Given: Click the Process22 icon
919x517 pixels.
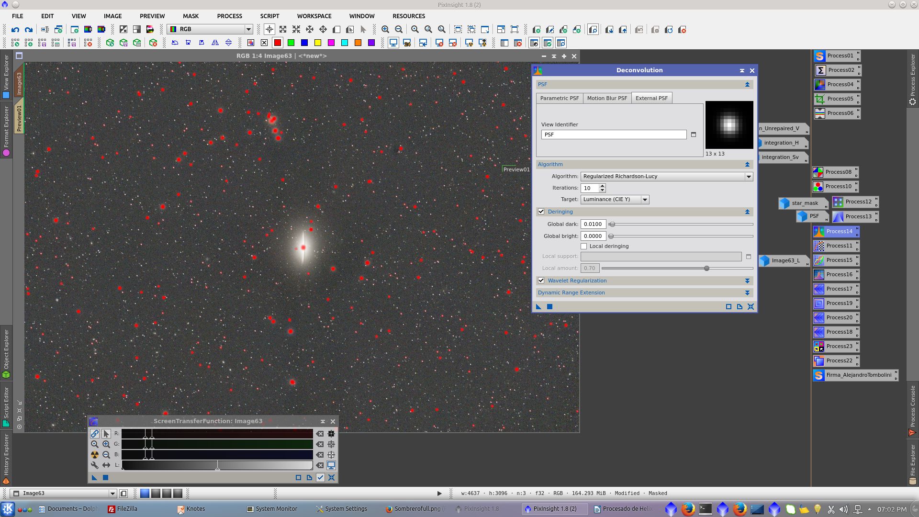Looking at the screenshot, I should pyautogui.click(x=836, y=361).
